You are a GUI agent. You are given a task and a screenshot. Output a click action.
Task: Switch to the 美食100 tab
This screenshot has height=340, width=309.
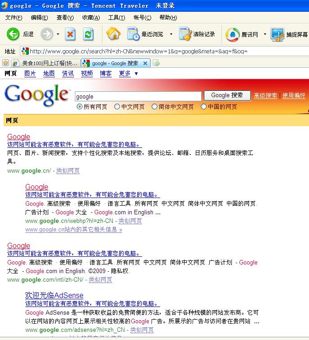point(45,63)
